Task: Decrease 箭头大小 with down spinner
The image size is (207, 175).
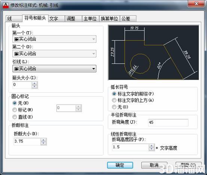Action: 34,87
